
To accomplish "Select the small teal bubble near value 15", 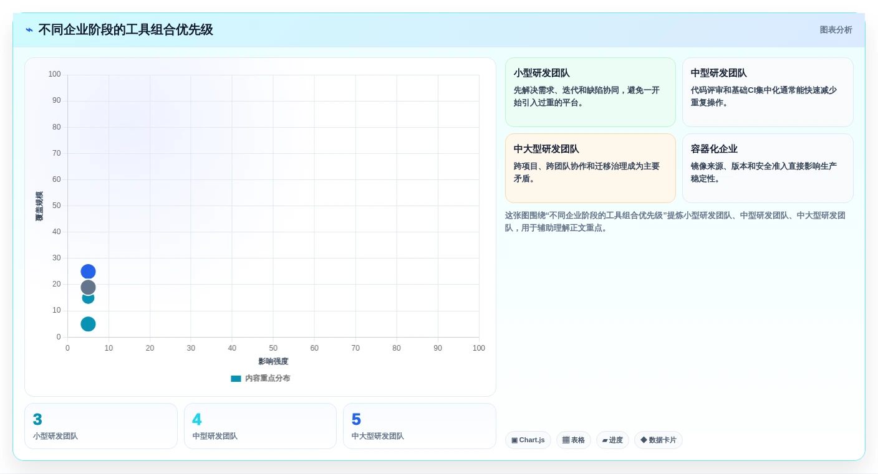I will pos(88,299).
